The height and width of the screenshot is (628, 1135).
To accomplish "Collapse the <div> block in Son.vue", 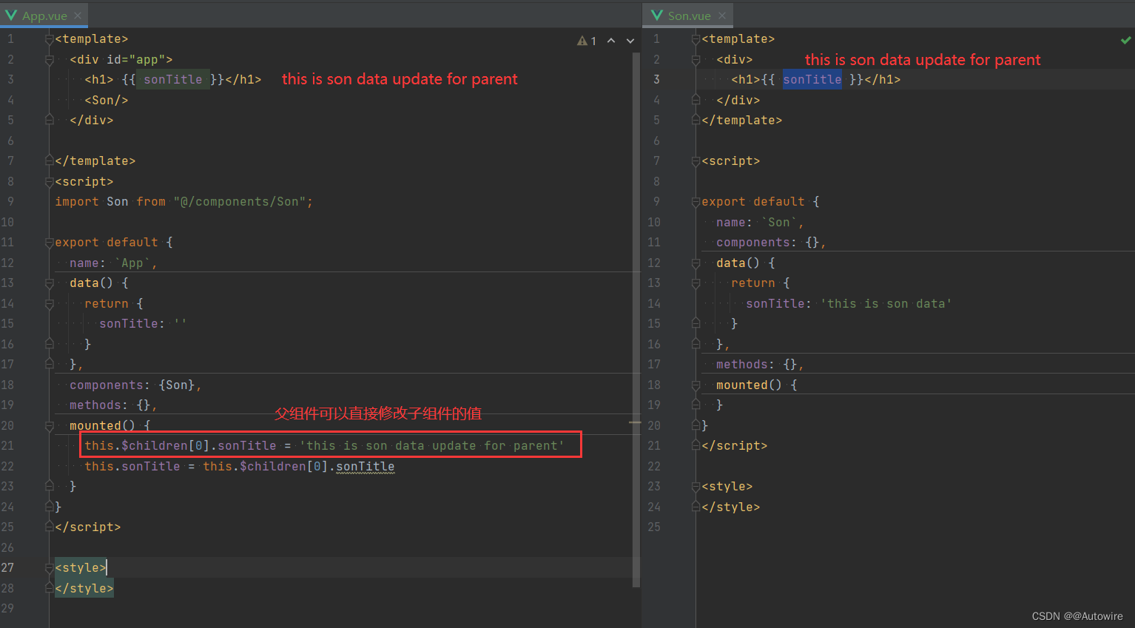I will pos(696,59).
